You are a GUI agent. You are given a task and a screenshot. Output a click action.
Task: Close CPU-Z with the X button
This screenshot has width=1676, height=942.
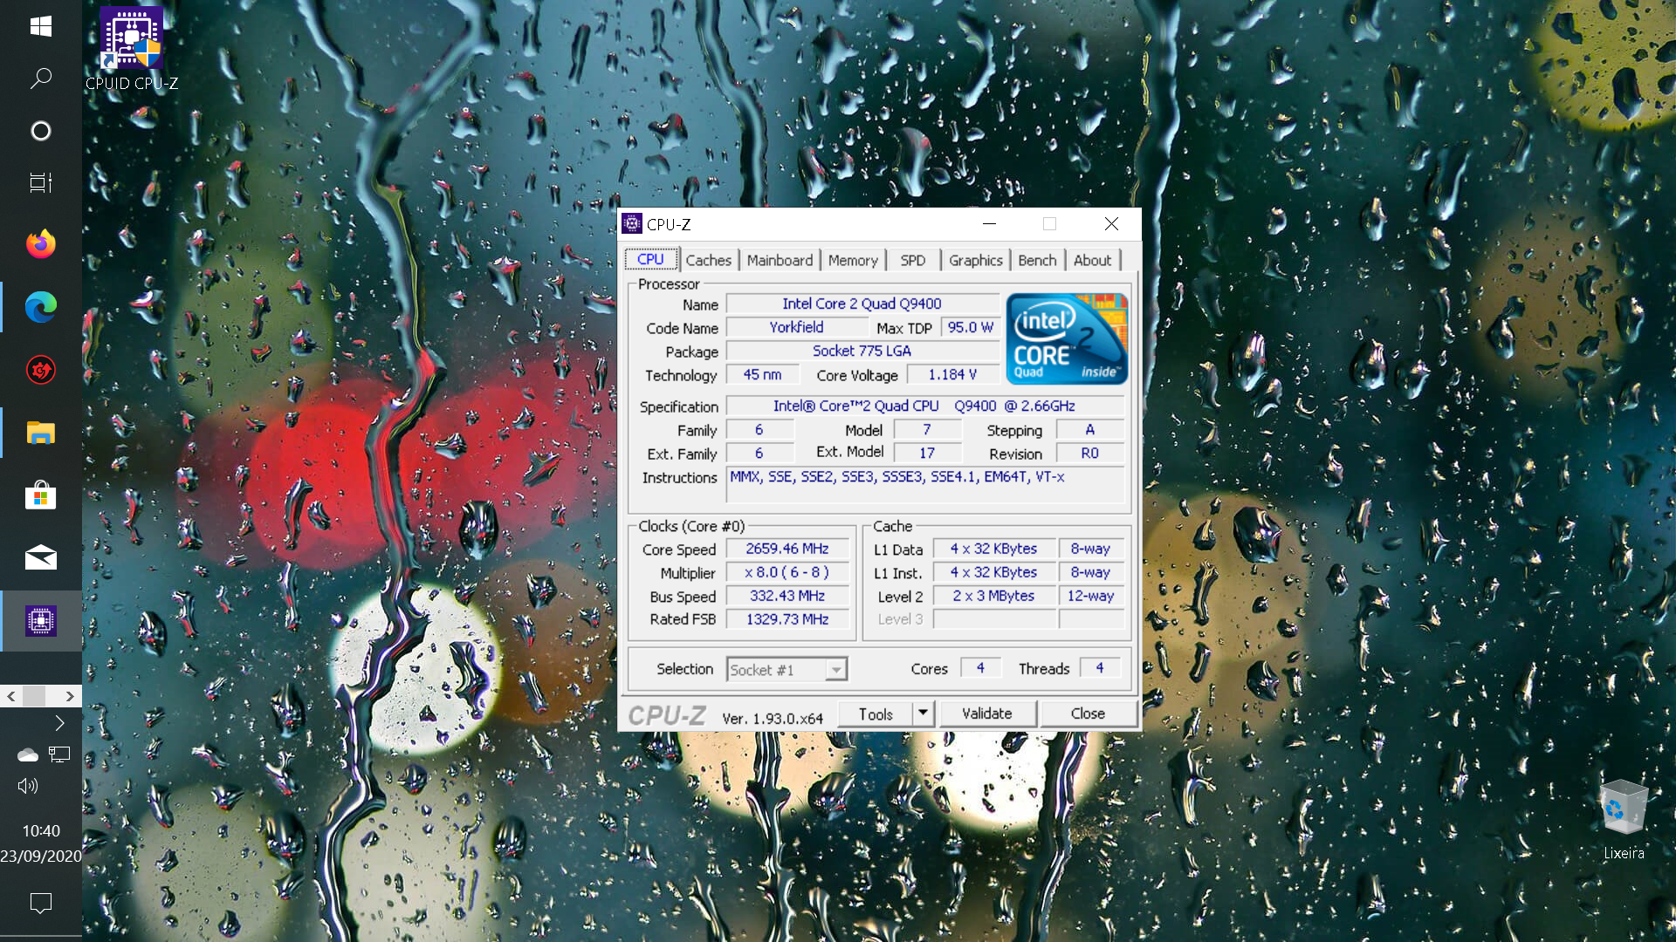pos(1111,224)
